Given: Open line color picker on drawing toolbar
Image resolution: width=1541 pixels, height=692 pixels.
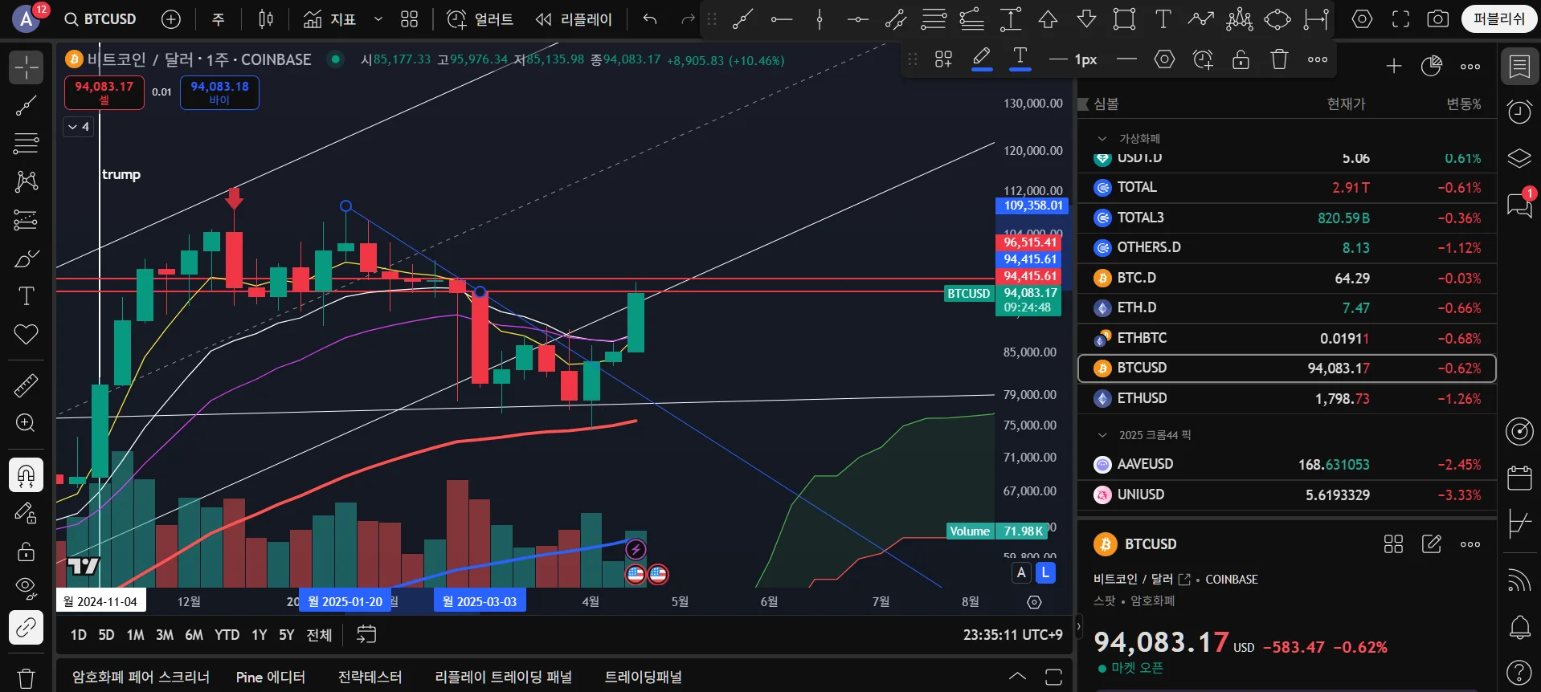Looking at the screenshot, I should tap(982, 59).
